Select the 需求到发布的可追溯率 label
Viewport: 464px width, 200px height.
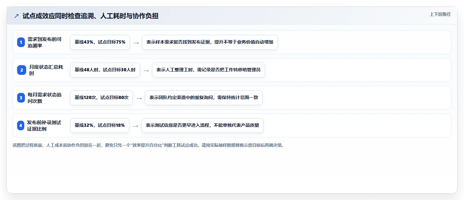pos(45,42)
